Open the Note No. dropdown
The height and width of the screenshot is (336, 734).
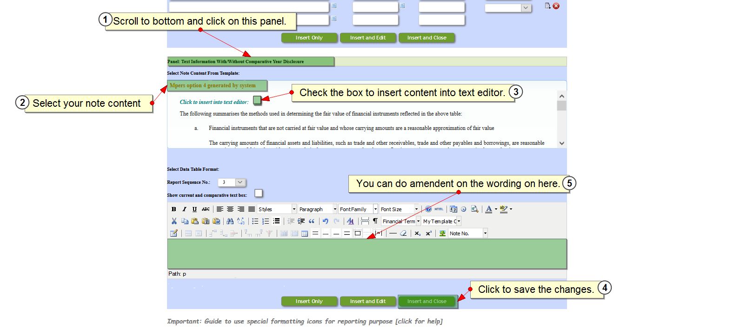[485, 233]
